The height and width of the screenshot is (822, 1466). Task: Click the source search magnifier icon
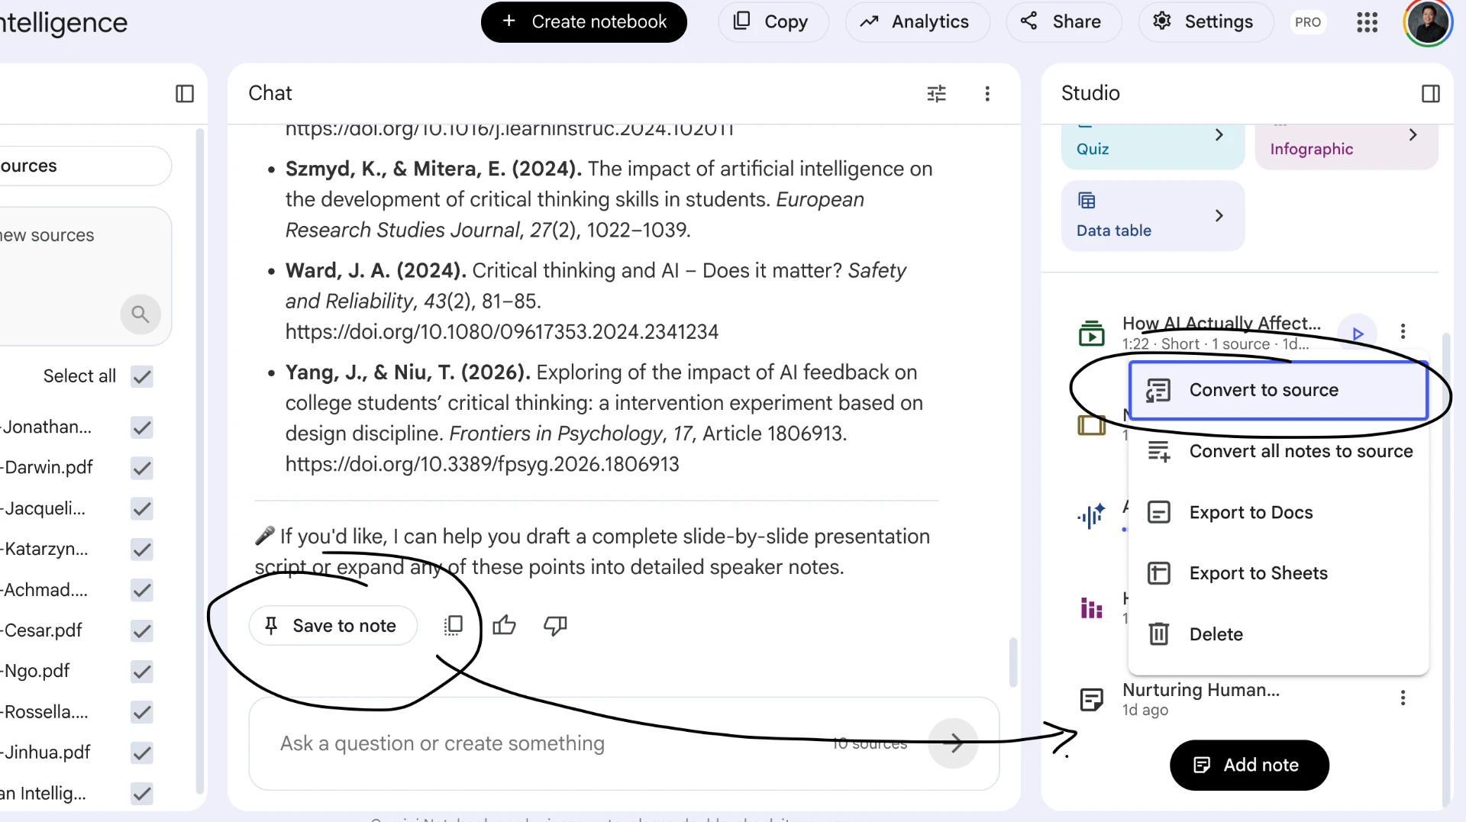tap(140, 314)
